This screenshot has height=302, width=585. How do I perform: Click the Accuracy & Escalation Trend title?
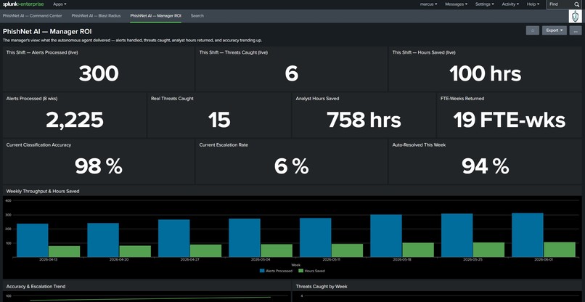[x=36, y=287]
